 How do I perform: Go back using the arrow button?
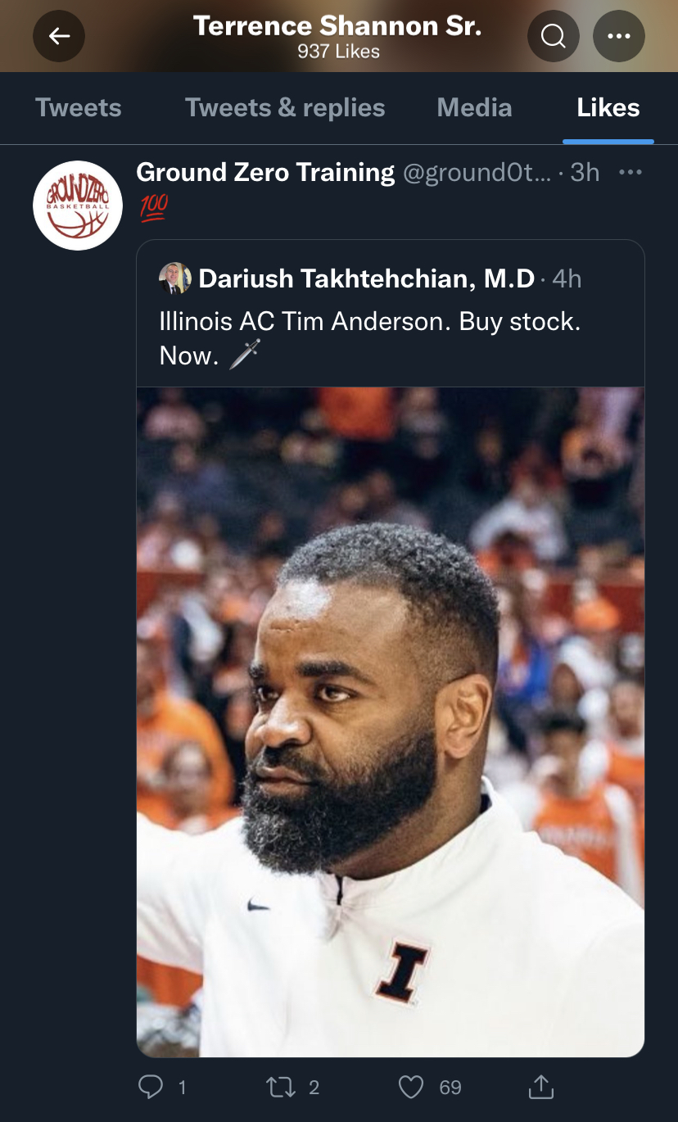58,36
